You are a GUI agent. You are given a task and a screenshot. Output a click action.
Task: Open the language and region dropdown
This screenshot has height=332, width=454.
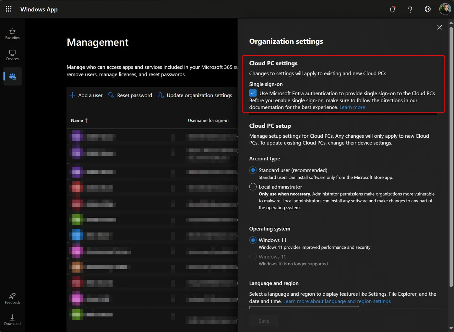pyautogui.click(x=304, y=307)
